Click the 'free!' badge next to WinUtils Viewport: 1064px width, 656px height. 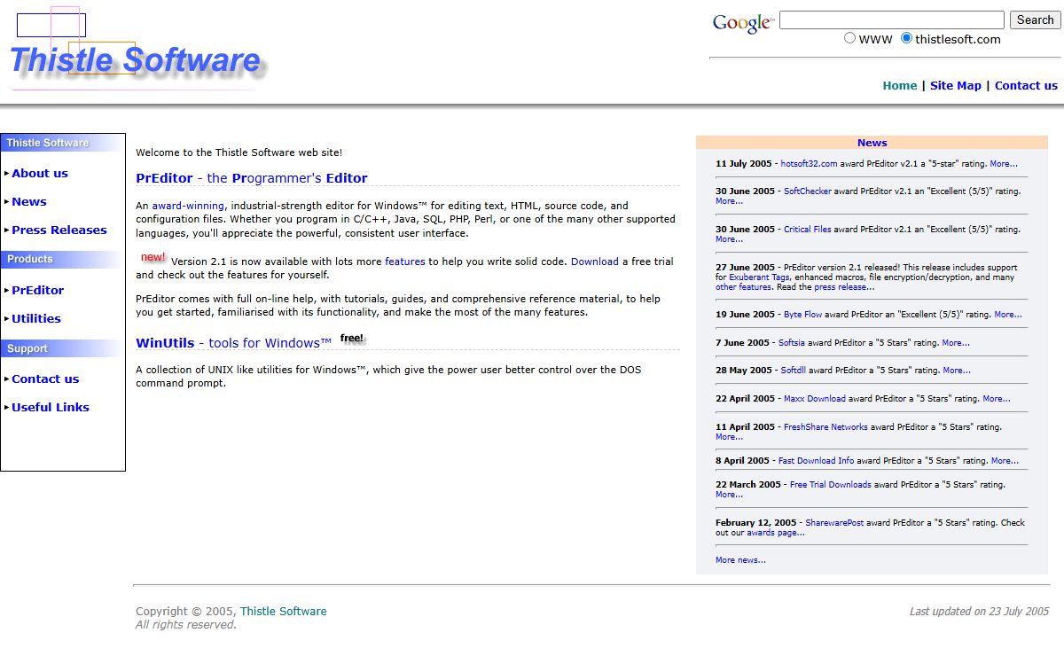pos(352,338)
